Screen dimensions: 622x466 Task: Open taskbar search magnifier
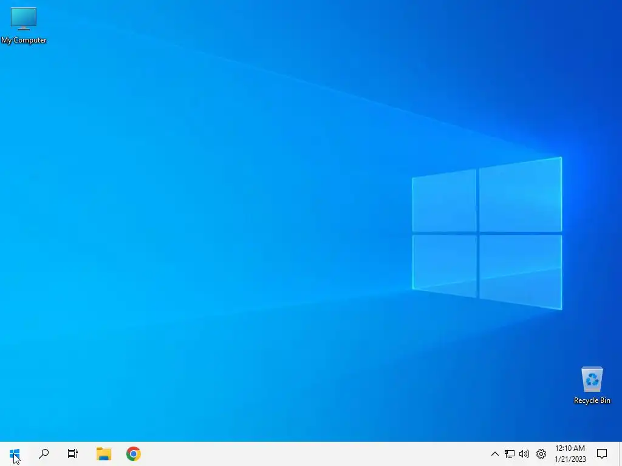(x=44, y=454)
